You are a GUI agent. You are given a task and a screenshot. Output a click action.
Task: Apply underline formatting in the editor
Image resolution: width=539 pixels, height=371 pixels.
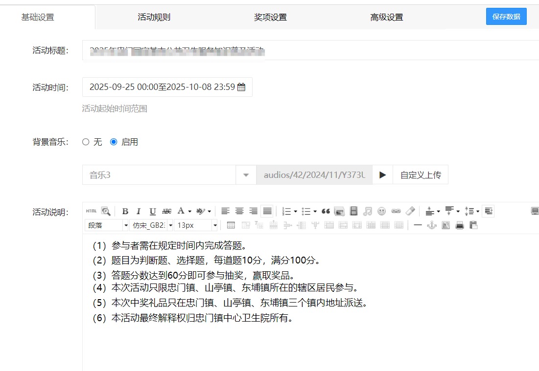(x=152, y=211)
